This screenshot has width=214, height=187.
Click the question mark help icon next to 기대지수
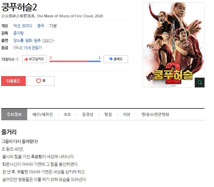[17, 59]
